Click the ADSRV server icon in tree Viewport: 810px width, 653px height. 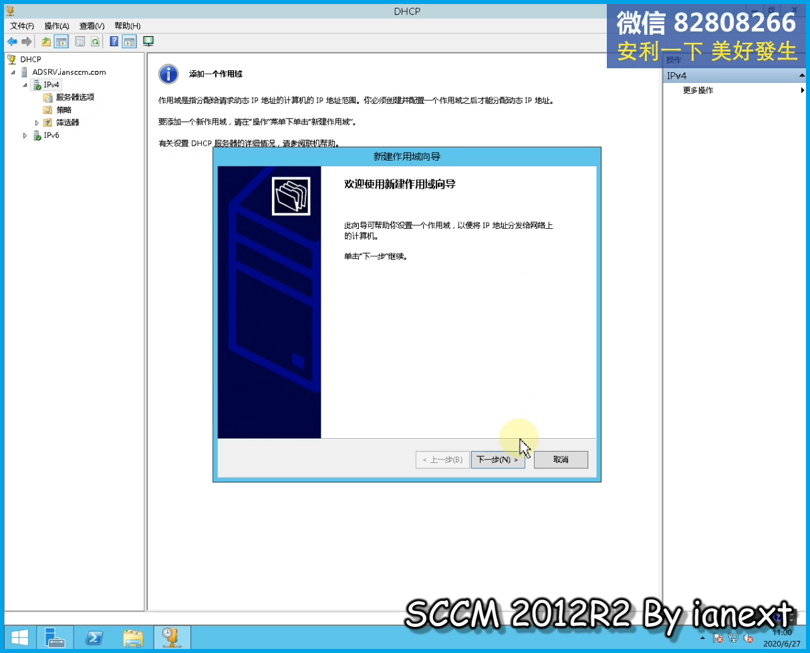25,72
